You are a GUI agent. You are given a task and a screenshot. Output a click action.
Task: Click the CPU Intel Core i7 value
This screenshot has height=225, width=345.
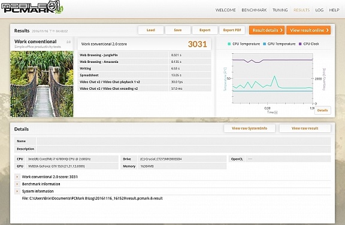[x=72, y=159]
